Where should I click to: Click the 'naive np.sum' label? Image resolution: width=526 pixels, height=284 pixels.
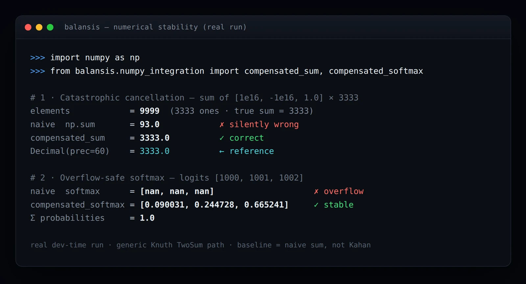point(62,125)
